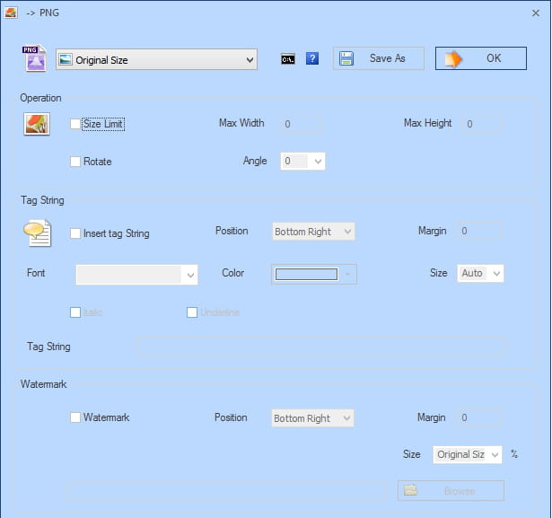Open the Original Size output dropdown
The height and width of the screenshot is (518, 552).
tap(156, 59)
